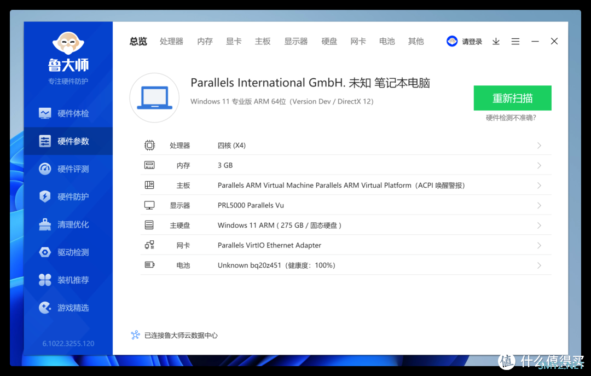Switch to the 网卡 tab
Screen dimensions: 591x376
(358, 42)
